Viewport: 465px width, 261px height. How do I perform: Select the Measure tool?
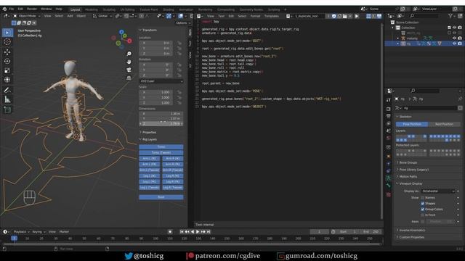pyautogui.click(x=7, y=99)
